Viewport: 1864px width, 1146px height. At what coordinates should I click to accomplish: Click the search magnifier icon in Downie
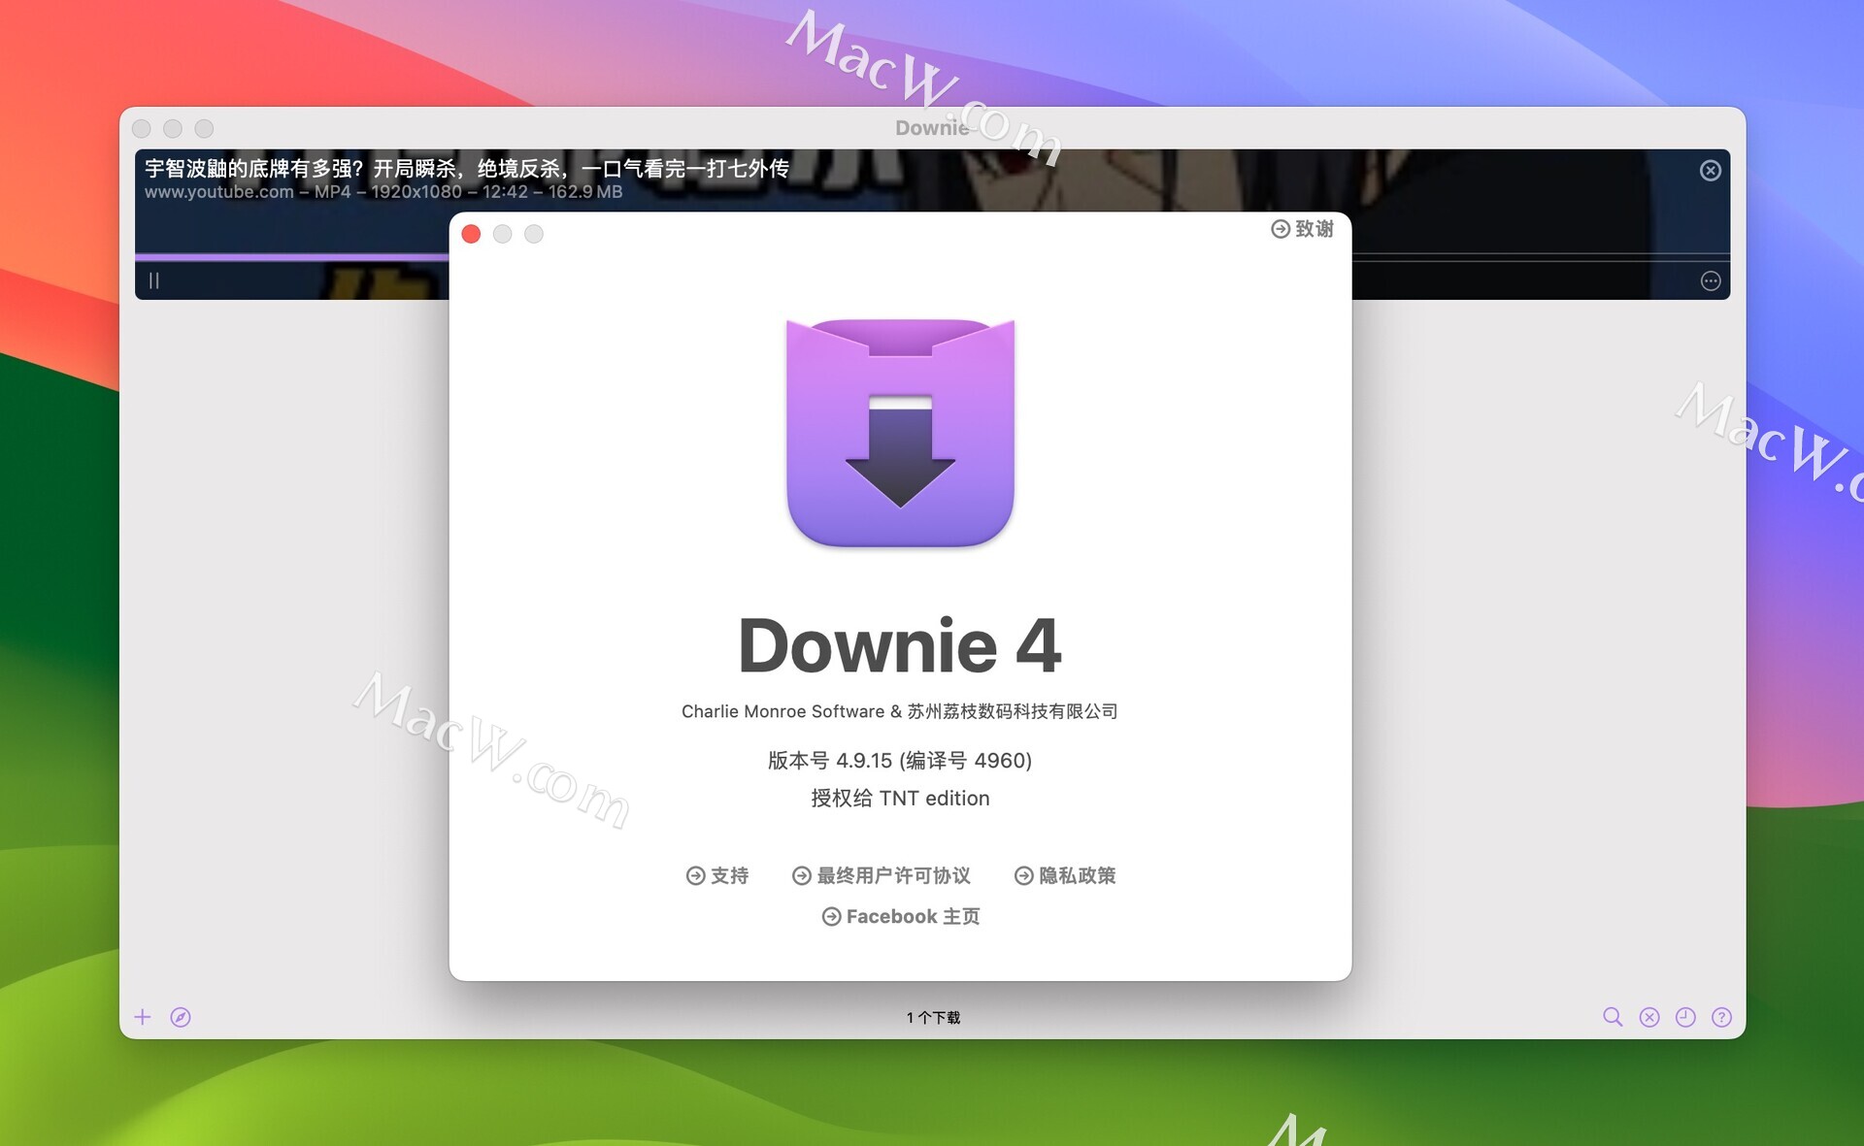click(x=1612, y=1017)
